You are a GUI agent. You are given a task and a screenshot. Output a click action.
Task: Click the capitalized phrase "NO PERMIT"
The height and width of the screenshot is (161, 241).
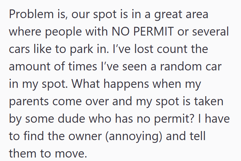click(x=143, y=31)
